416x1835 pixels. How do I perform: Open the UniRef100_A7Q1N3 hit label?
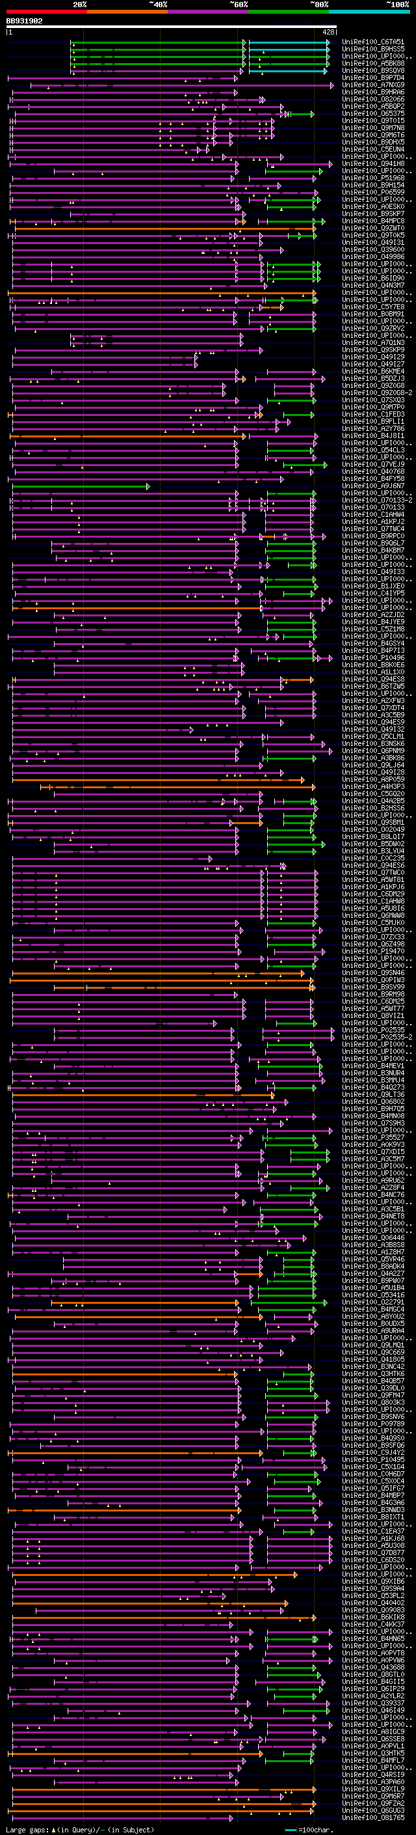coord(373,343)
